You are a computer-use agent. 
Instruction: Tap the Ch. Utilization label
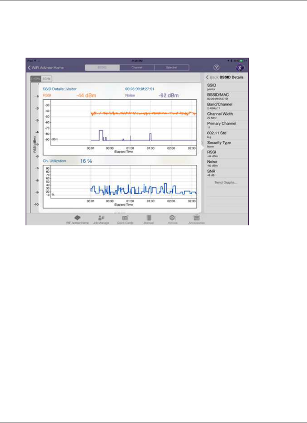(54, 161)
